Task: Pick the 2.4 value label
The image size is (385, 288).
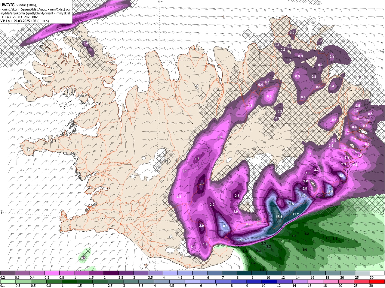Action: [347, 158]
